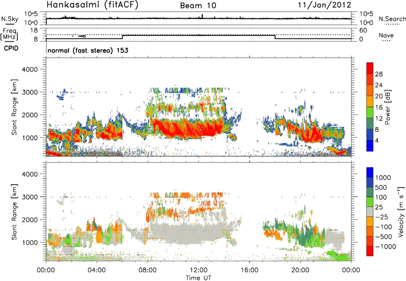Click the '60' Nave axis tick

click(363, 30)
